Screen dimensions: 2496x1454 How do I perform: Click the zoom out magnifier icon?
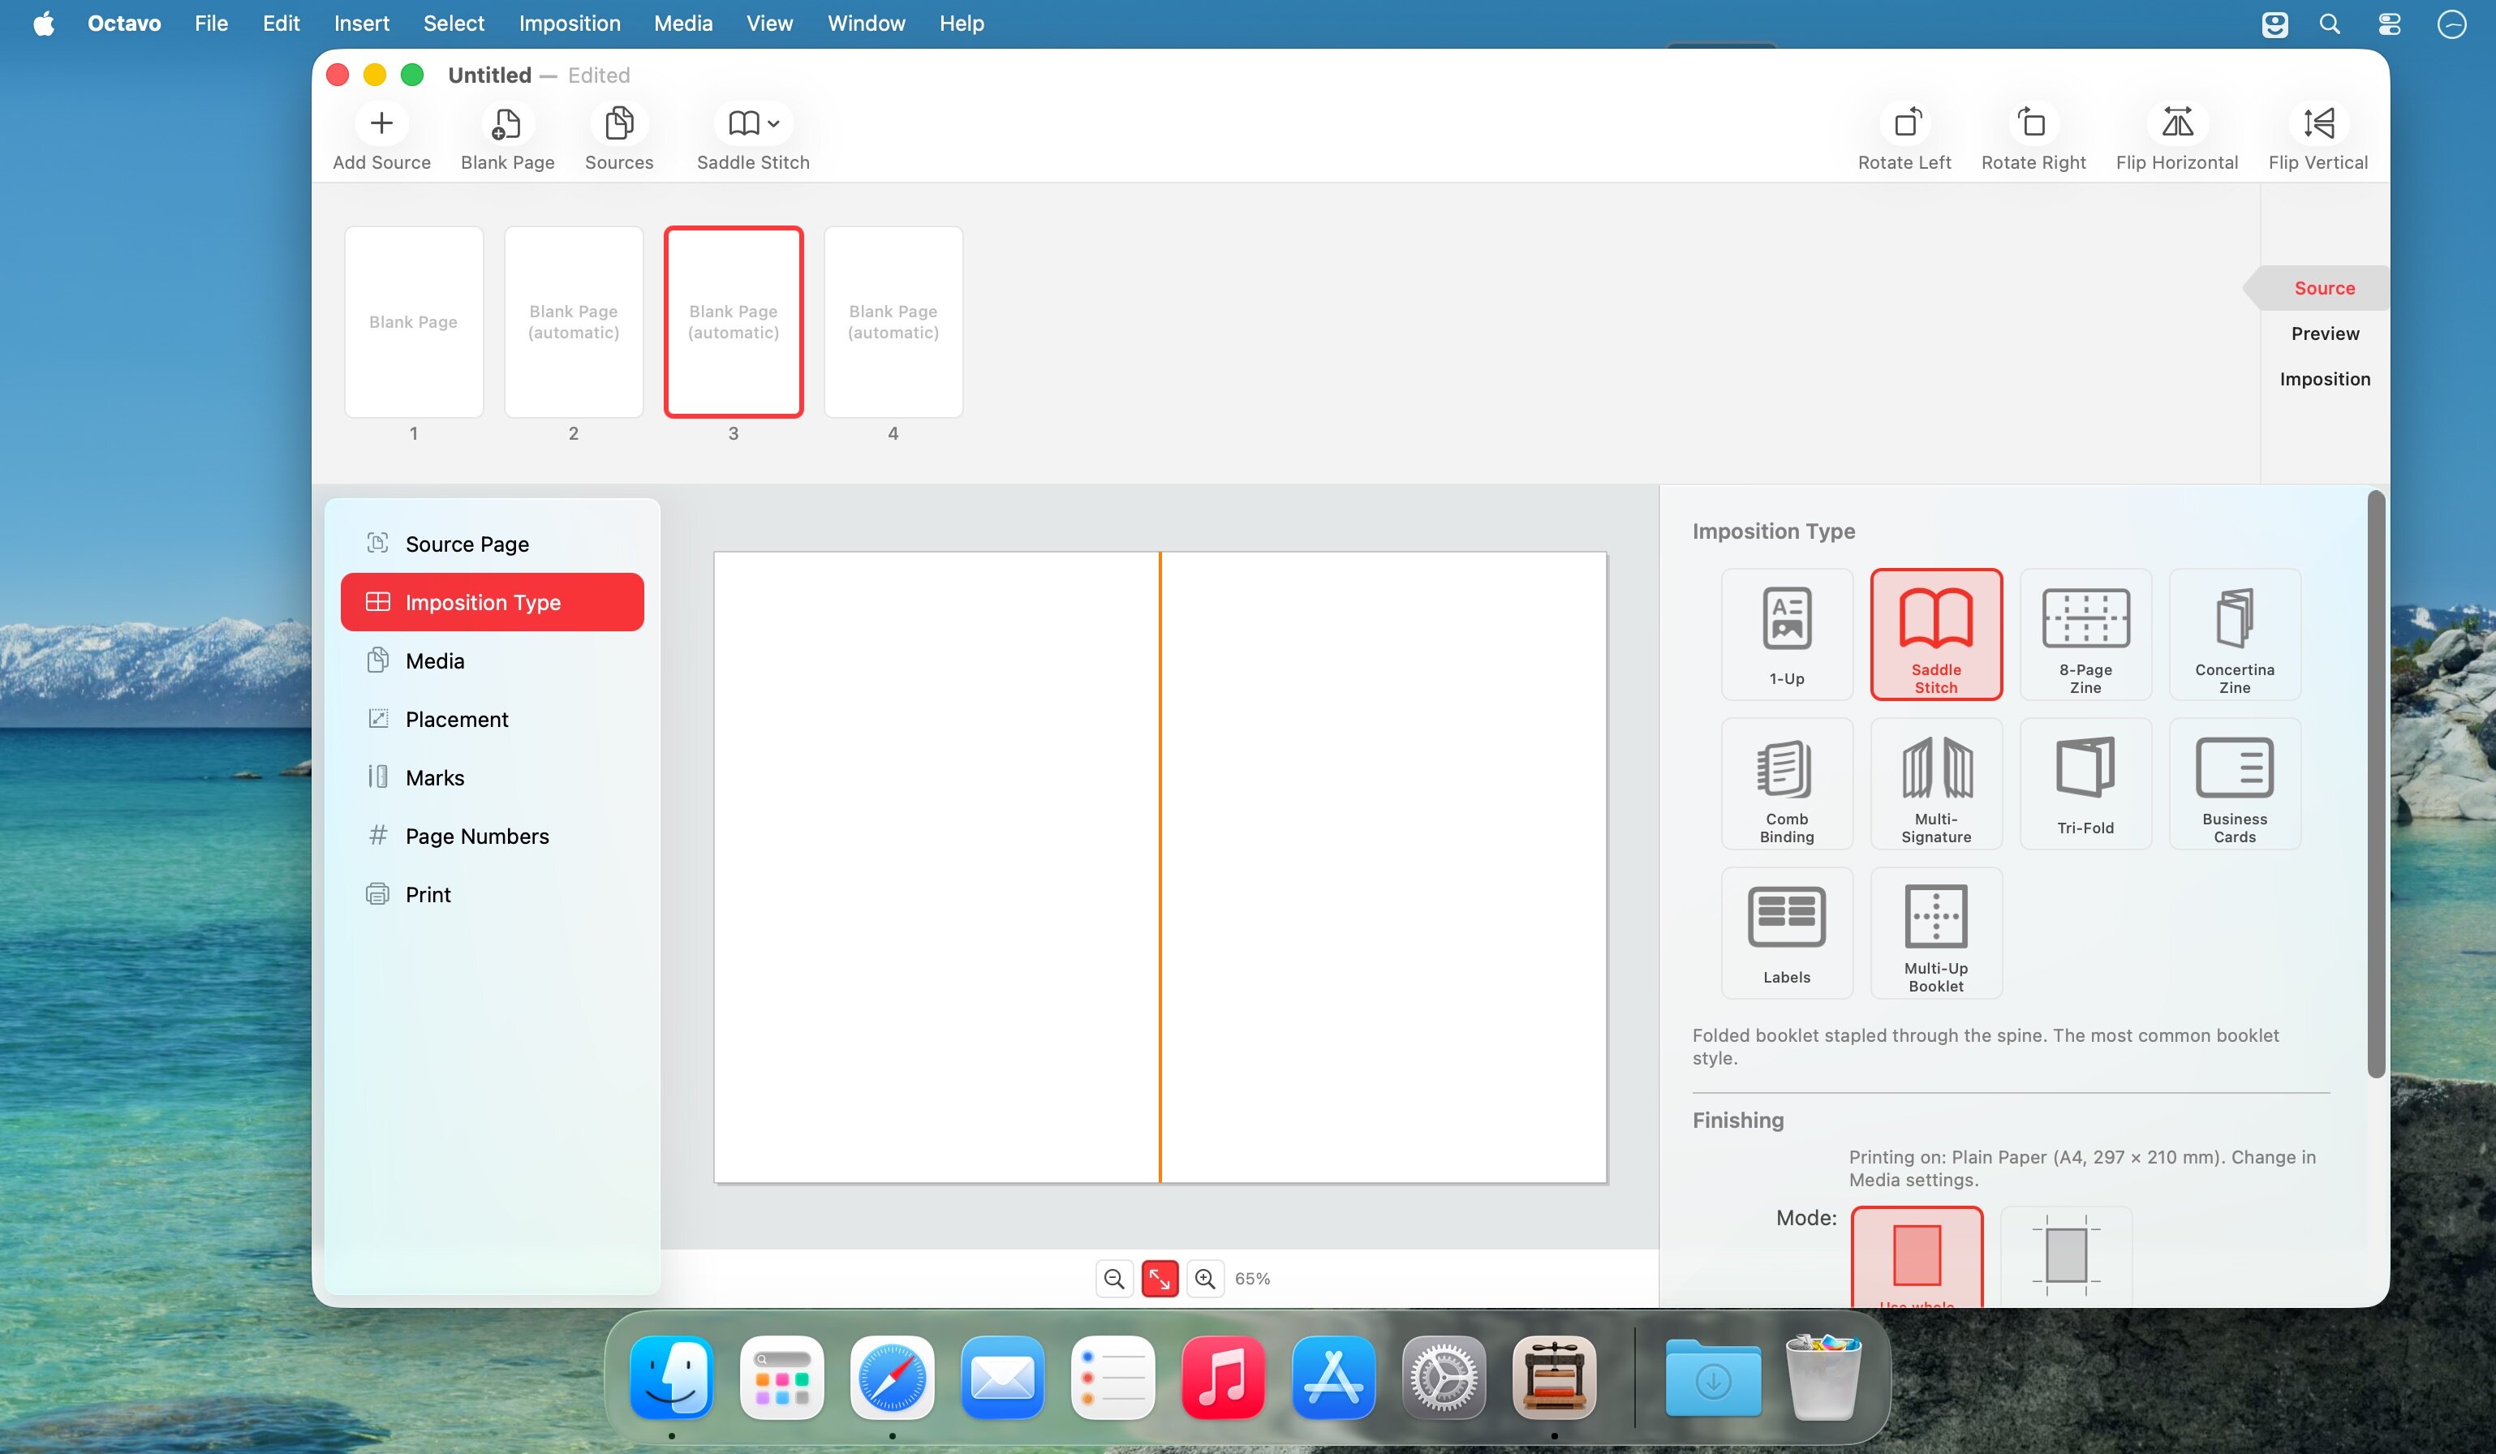(1113, 1279)
